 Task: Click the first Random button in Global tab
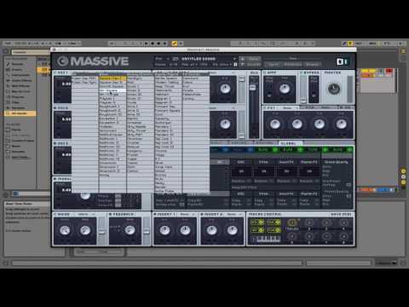pos(241,181)
